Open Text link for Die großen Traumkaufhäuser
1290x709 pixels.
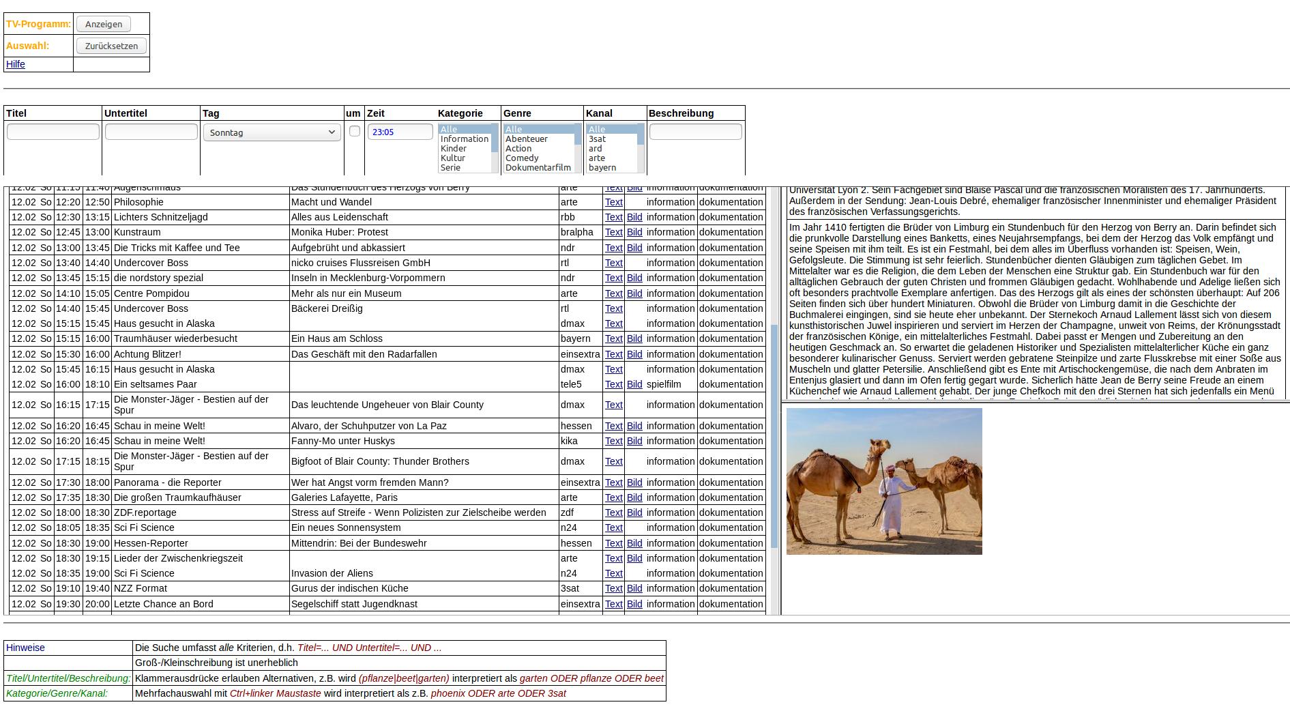pyautogui.click(x=613, y=497)
